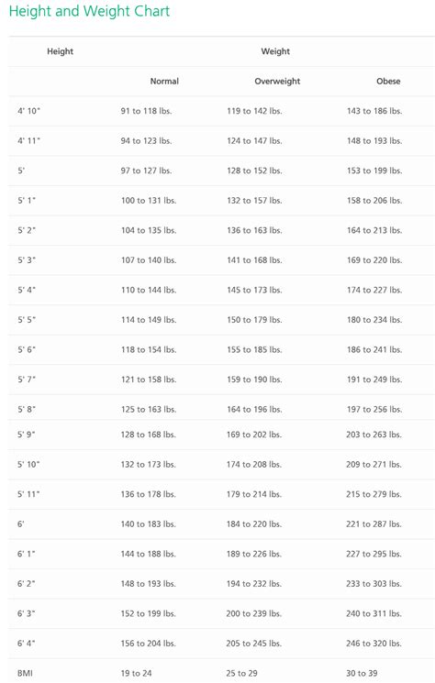Click the 174 to 208 lbs. cell
Viewport: 435px width, 683px height.
coord(253,465)
